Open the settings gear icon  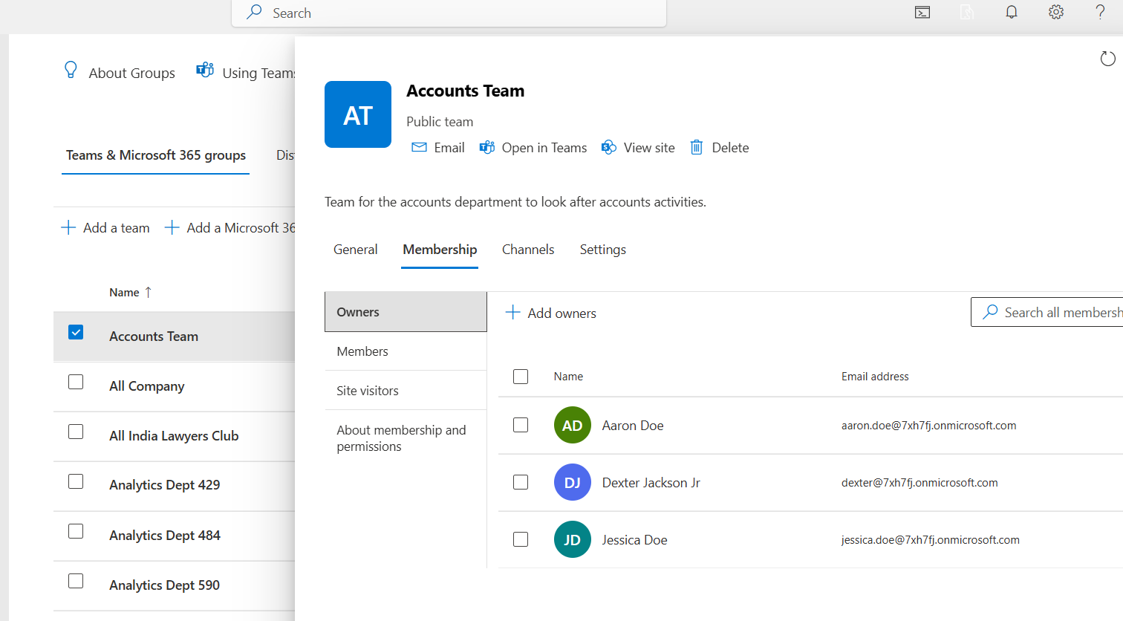click(x=1056, y=13)
